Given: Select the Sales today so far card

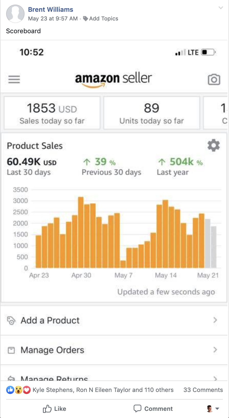Looking at the screenshot, I should click(52, 113).
